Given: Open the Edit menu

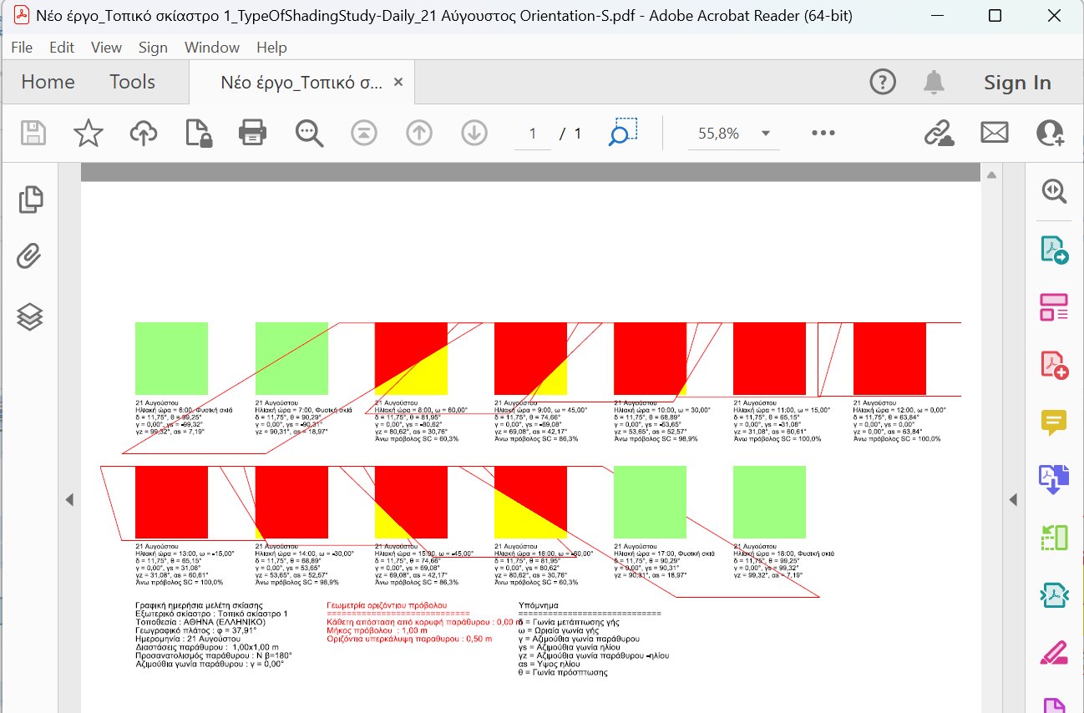Looking at the screenshot, I should point(60,47).
